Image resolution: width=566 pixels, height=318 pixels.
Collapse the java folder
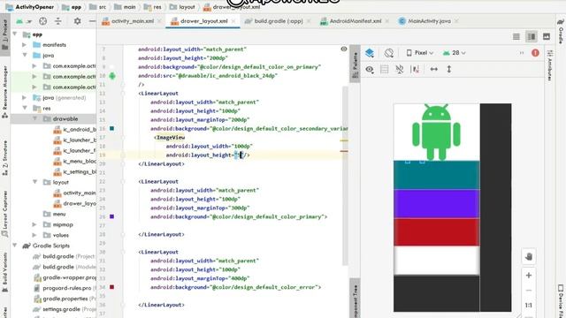pos(25,55)
